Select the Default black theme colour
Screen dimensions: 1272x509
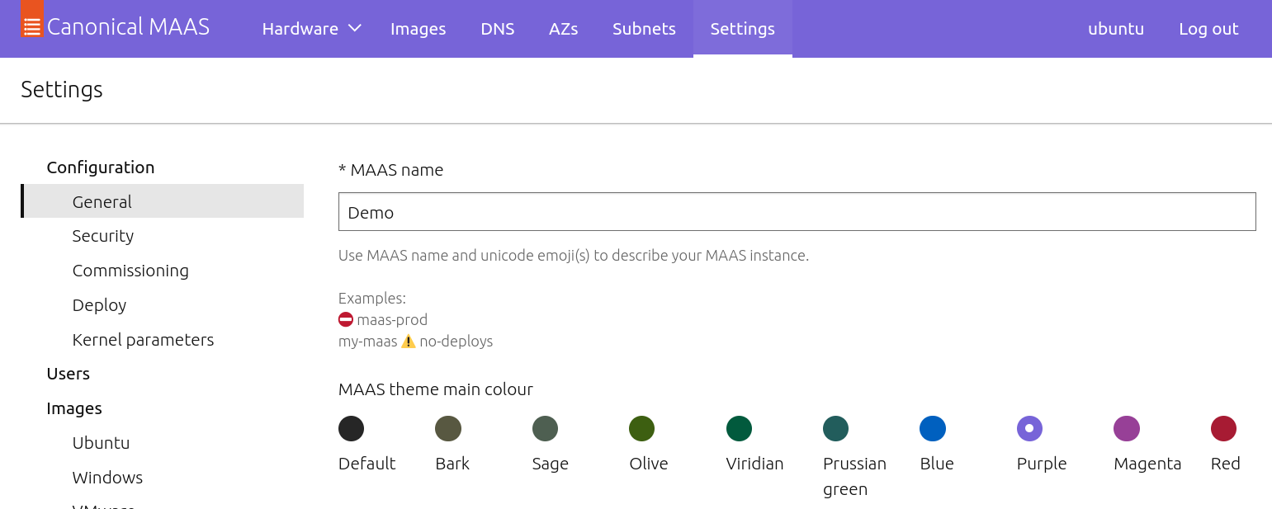point(350,428)
